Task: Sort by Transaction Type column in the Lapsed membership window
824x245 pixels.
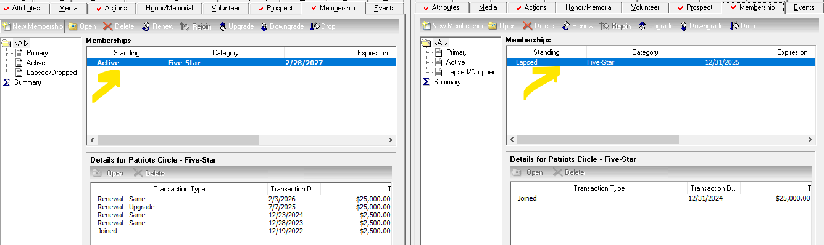Action: 599,188
